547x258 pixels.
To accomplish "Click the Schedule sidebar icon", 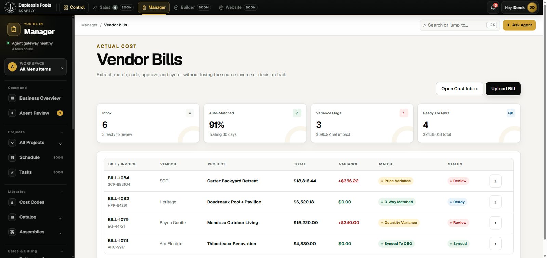I will point(12,157).
